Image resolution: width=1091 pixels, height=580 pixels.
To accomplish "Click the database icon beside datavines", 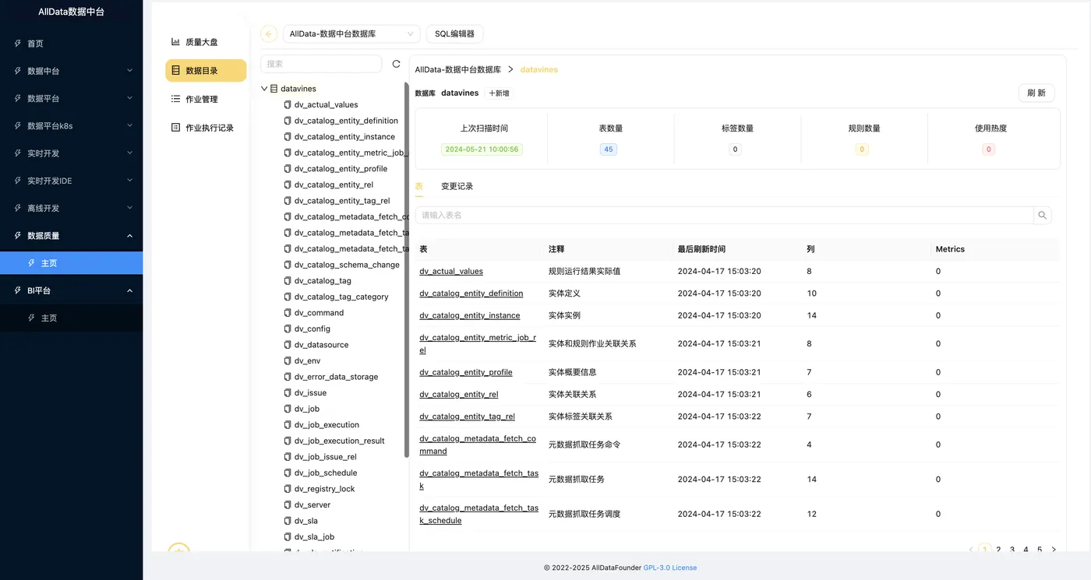I will [x=274, y=89].
